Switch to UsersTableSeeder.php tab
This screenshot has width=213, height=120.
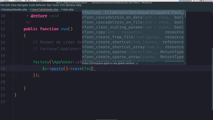(x=45, y=10)
